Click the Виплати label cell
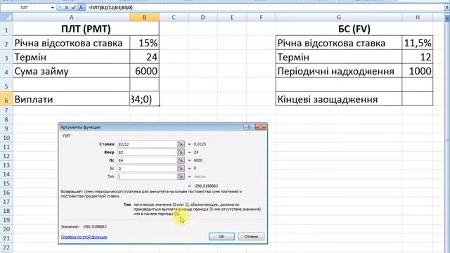The image size is (450, 253). click(x=71, y=99)
